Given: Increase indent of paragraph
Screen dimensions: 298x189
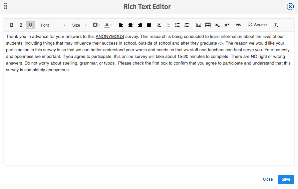Looking at the screenshot, I should point(159,25).
